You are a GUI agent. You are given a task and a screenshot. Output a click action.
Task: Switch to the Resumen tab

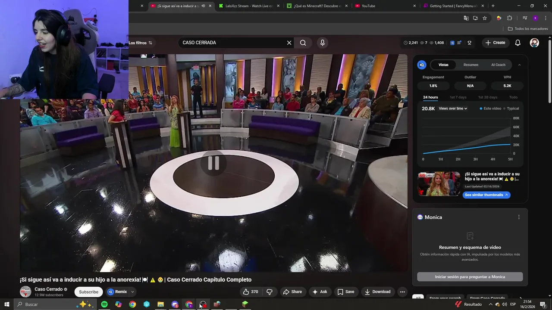click(x=471, y=65)
